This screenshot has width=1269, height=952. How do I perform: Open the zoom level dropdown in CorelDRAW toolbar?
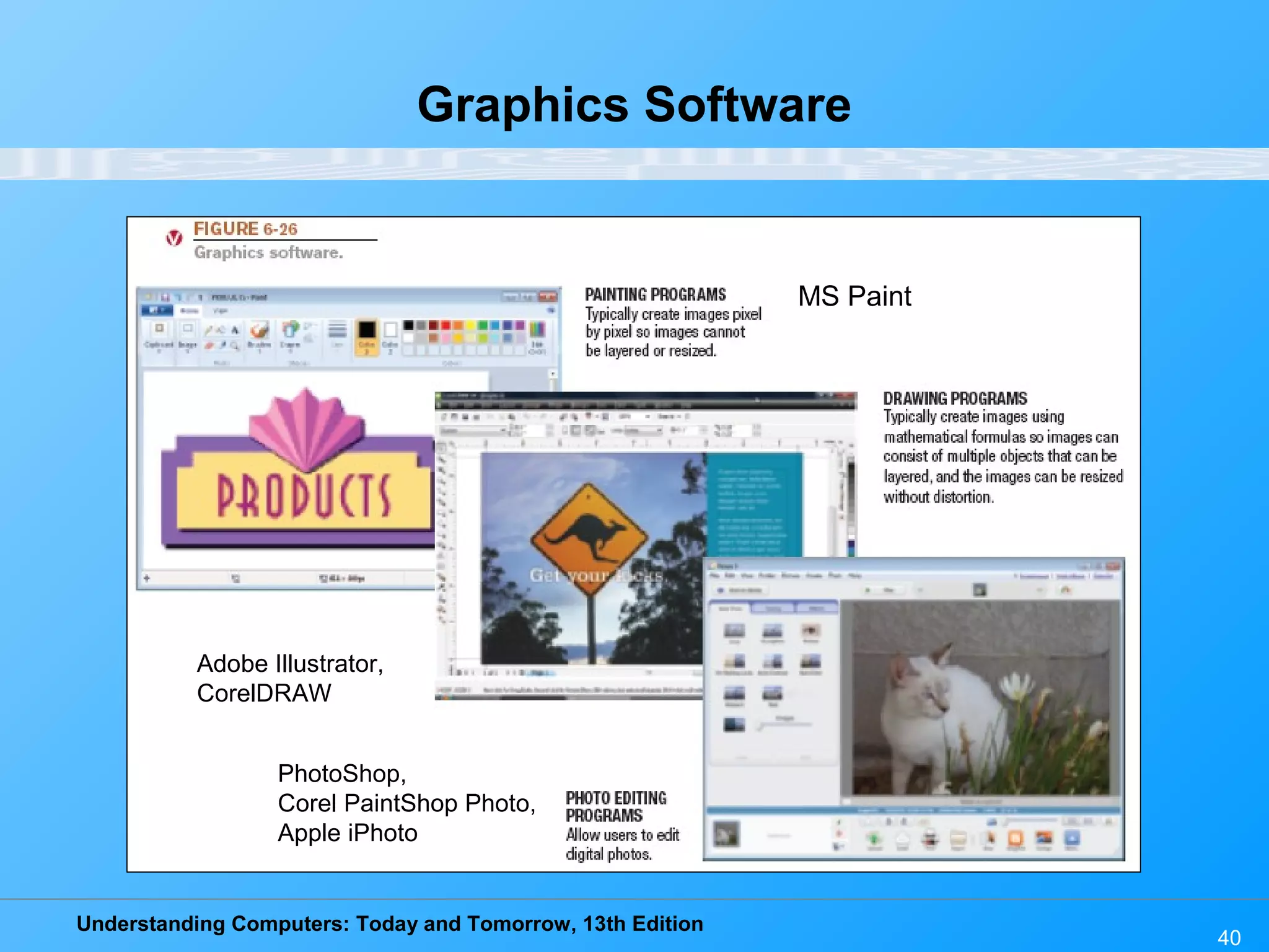coord(634,416)
